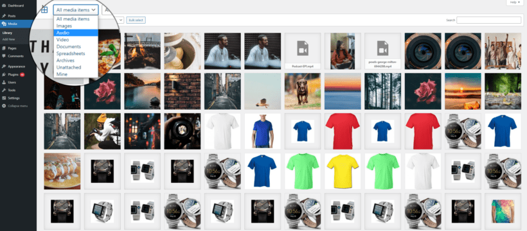
Task: Select the camera with night bokeh thumbnail
Action: (143, 132)
